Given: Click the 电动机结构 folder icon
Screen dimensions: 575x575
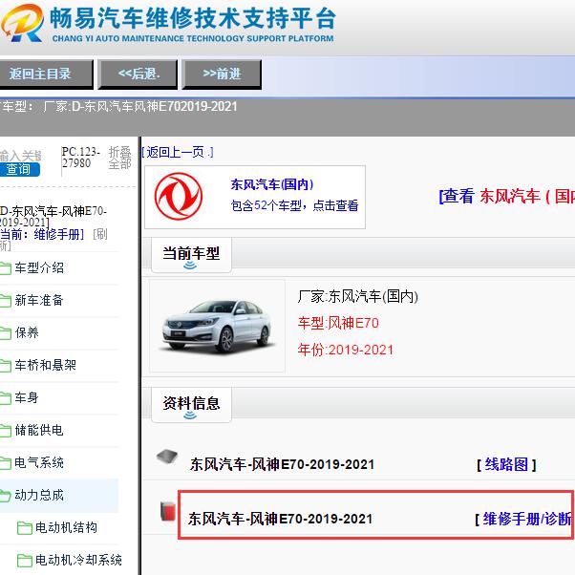Looking at the screenshot, I should [25, 528].
